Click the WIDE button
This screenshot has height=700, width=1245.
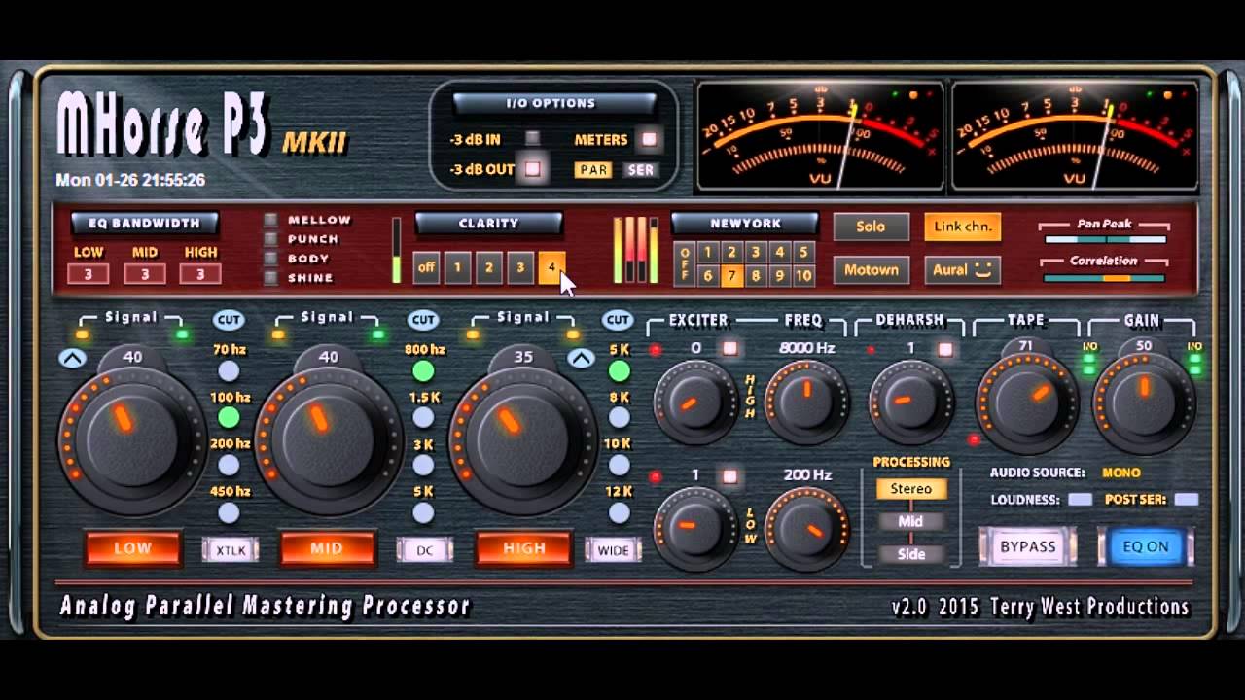[x=613, y=550]
